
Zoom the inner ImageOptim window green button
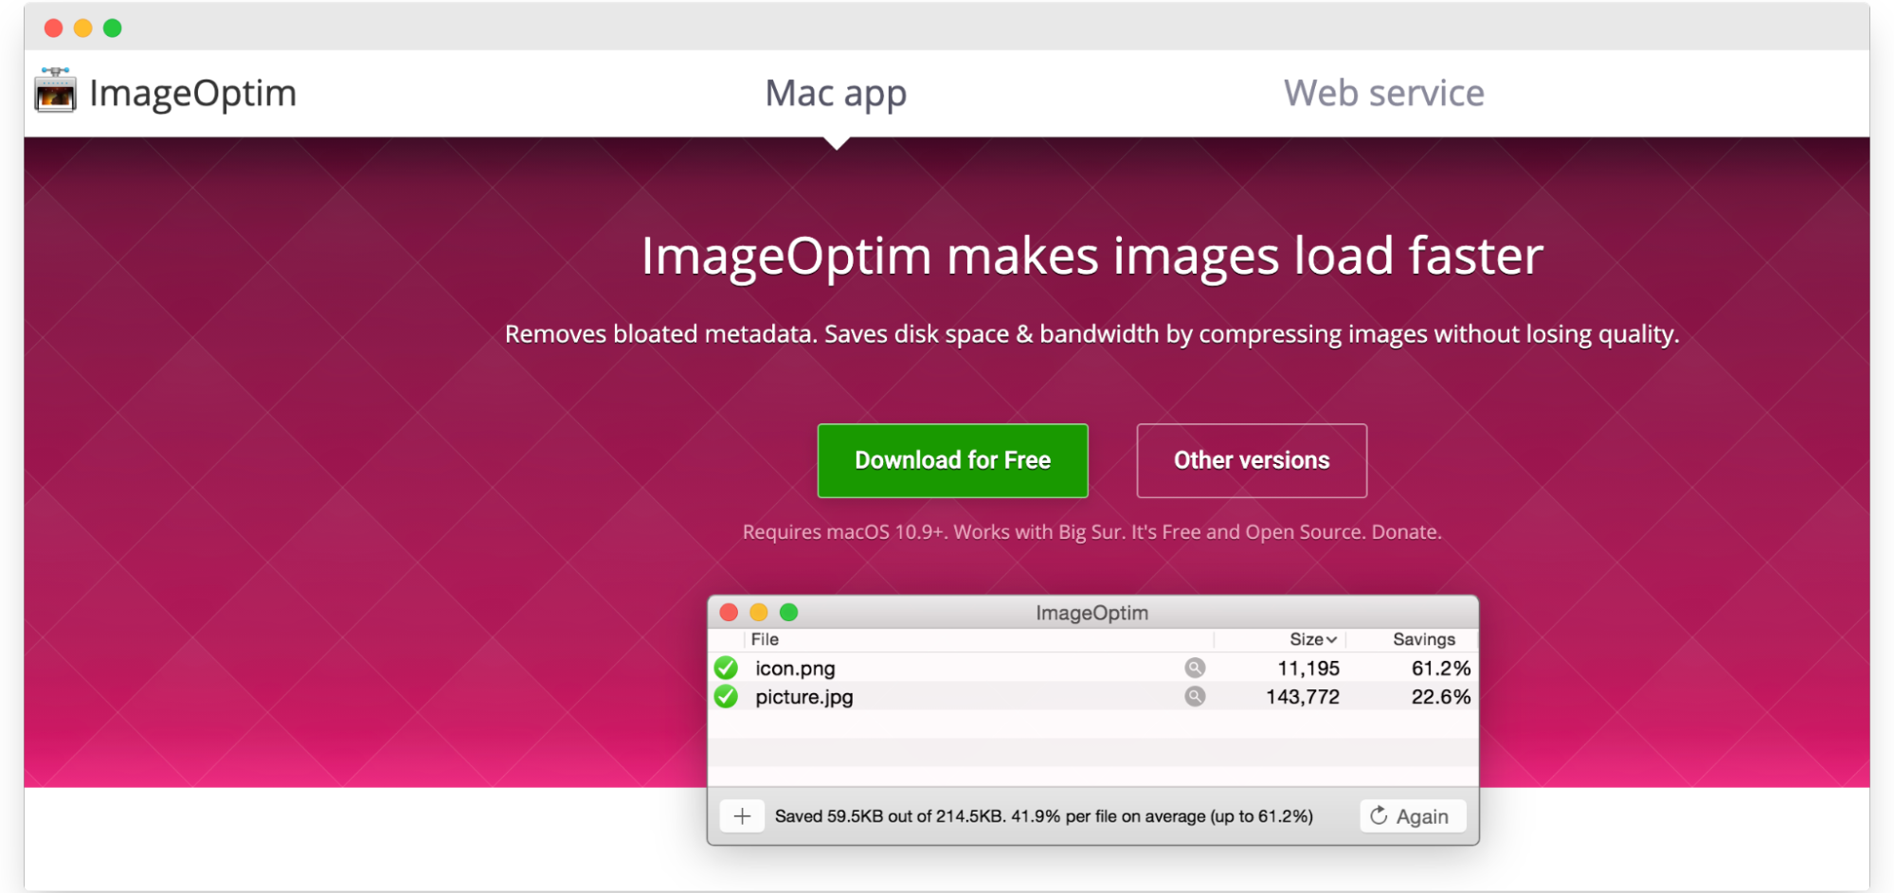[788, 612]
